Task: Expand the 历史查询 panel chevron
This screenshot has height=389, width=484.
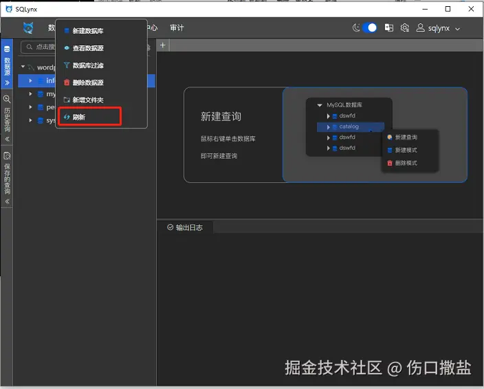Action: [7, 139]
